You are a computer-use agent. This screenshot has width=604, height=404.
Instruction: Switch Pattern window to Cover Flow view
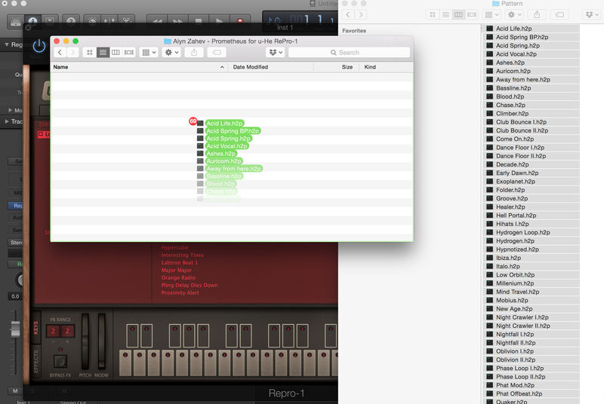471,14
